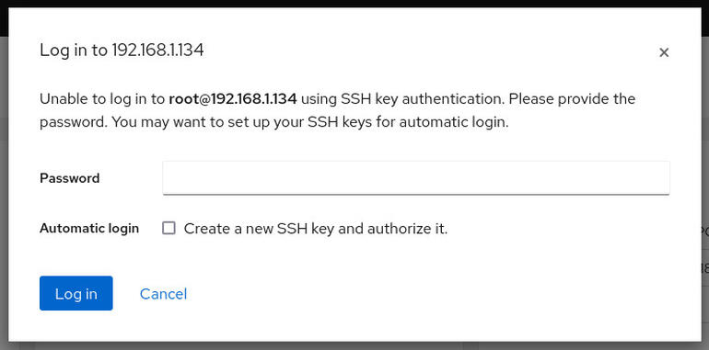The width and height of the screenshot is (709, 350).
Task: Close the login dialog with the X icon
Action: point(663,52)
